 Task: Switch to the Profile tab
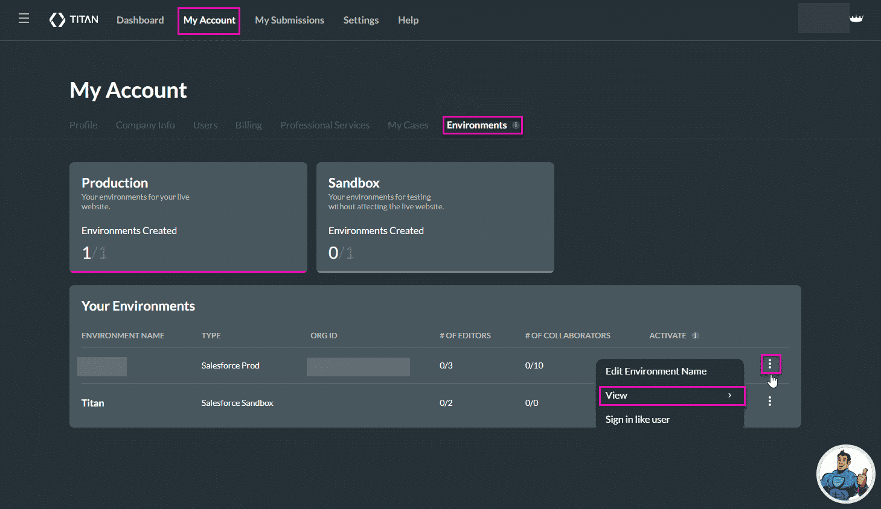[83, 125]
